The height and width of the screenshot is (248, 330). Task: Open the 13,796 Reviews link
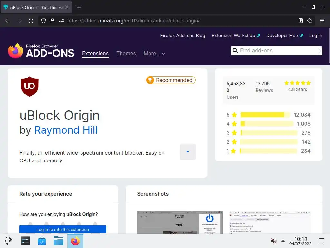264,87
